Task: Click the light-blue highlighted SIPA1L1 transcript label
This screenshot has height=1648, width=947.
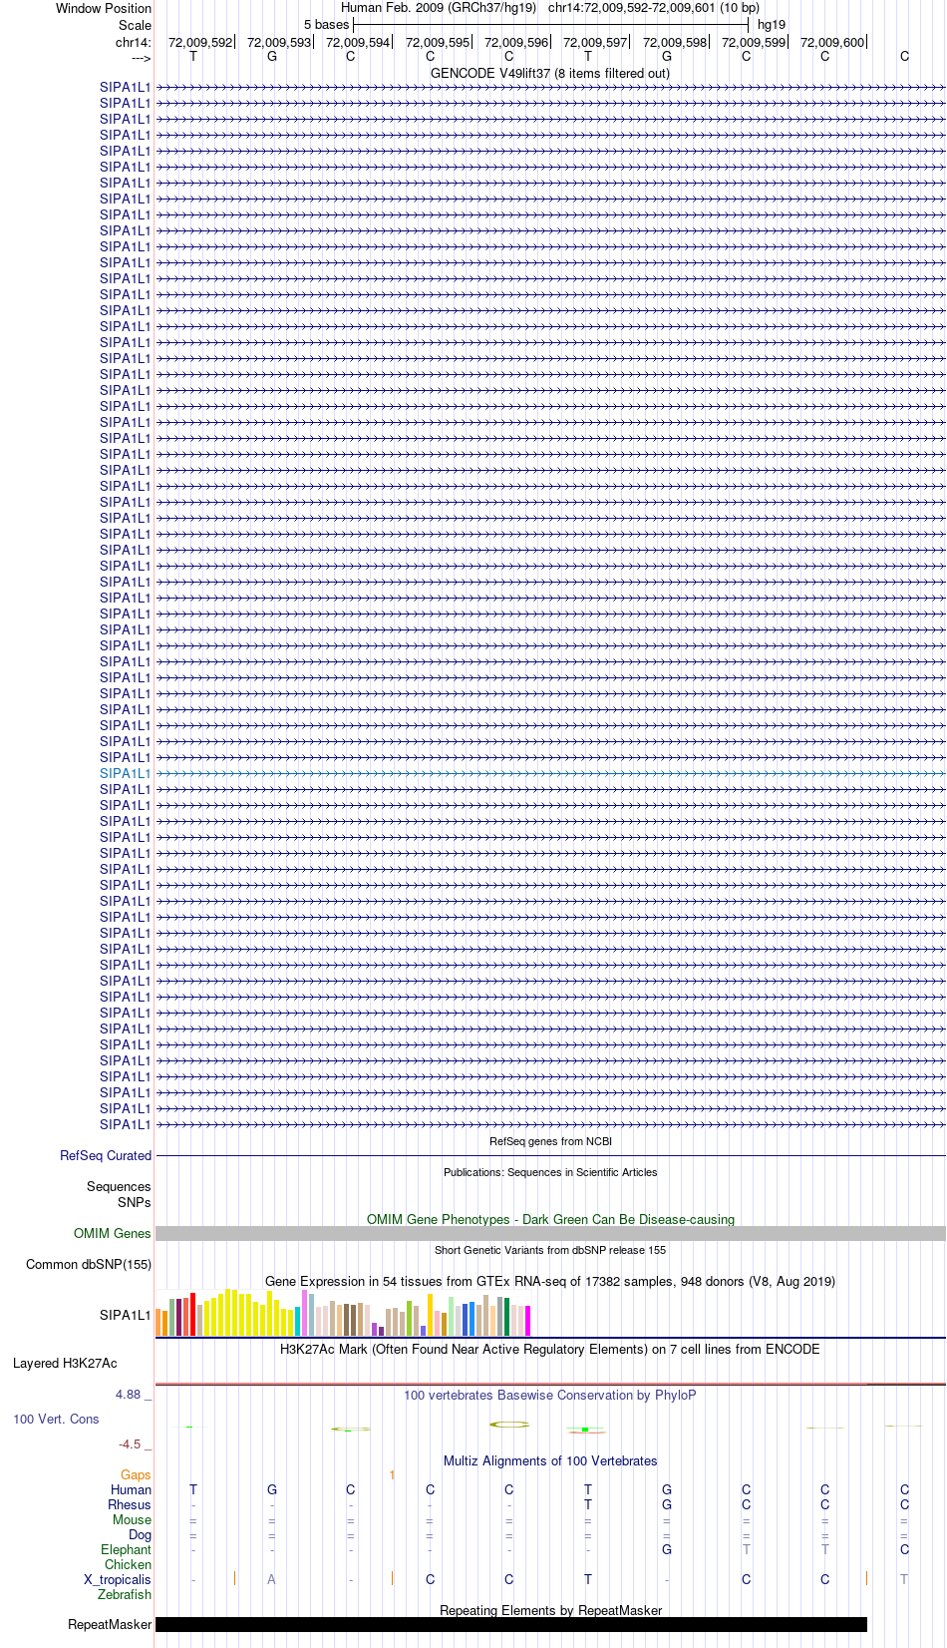Action: [125, 773]
